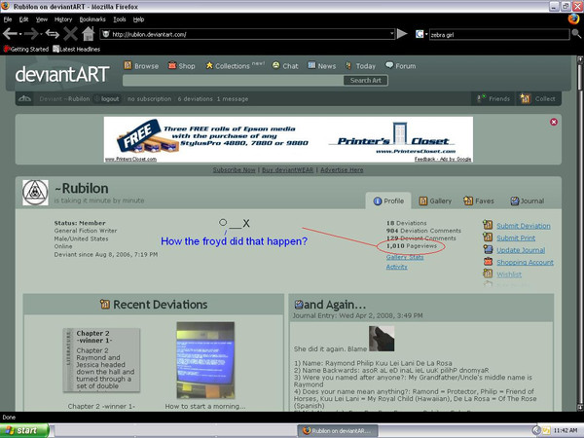
Task: Open the Today page
Action: (360, 66)
